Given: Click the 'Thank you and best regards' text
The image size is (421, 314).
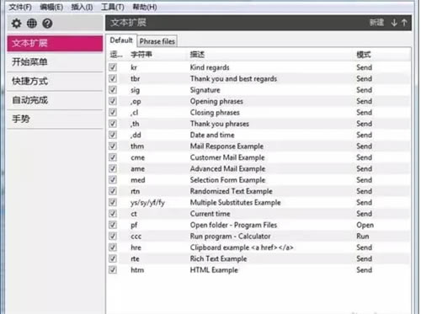Looking at the screenshot, I should (233, 79).
